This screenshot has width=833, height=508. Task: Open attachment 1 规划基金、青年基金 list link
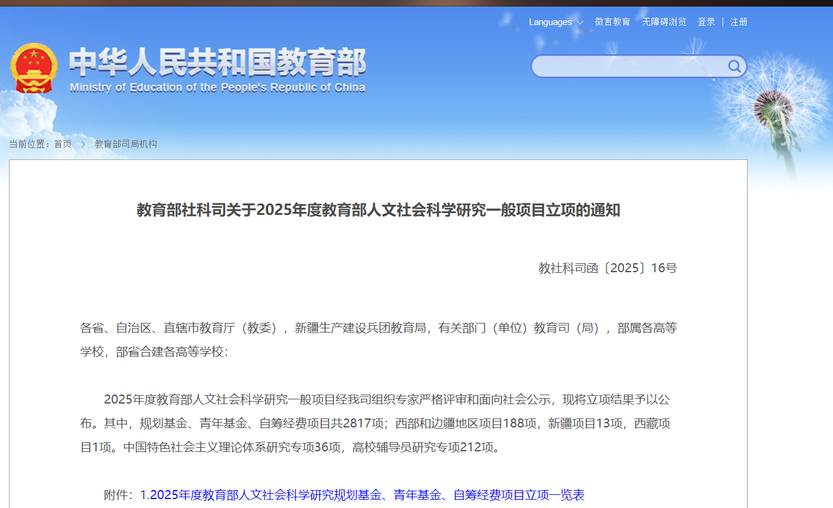click(367, 495)
